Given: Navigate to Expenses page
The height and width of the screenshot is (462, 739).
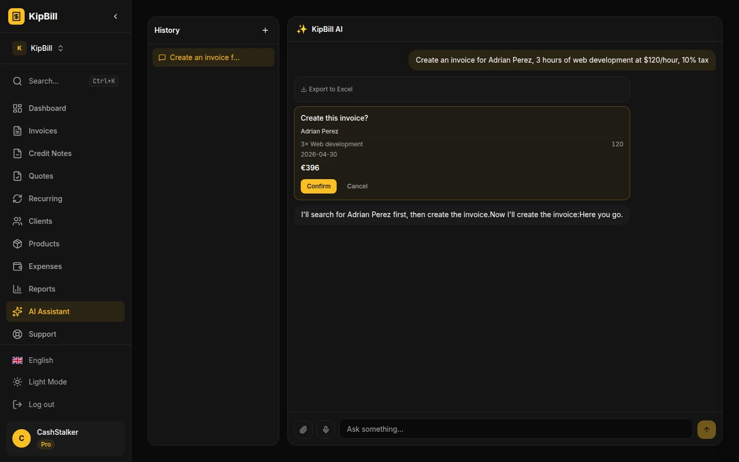Looking at the screenshot, I should point(45,266).
